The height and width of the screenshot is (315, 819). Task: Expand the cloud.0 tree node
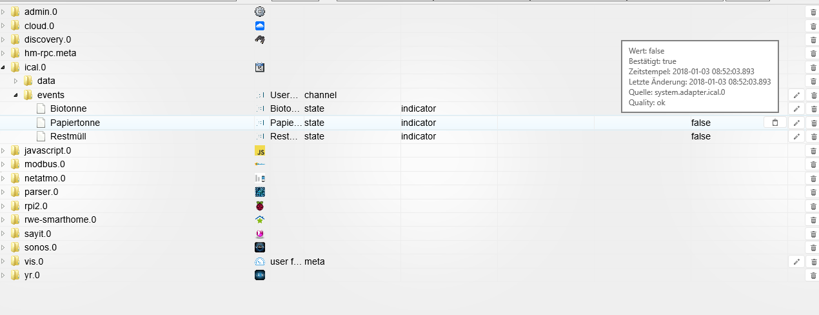click(x=3, y=26)
